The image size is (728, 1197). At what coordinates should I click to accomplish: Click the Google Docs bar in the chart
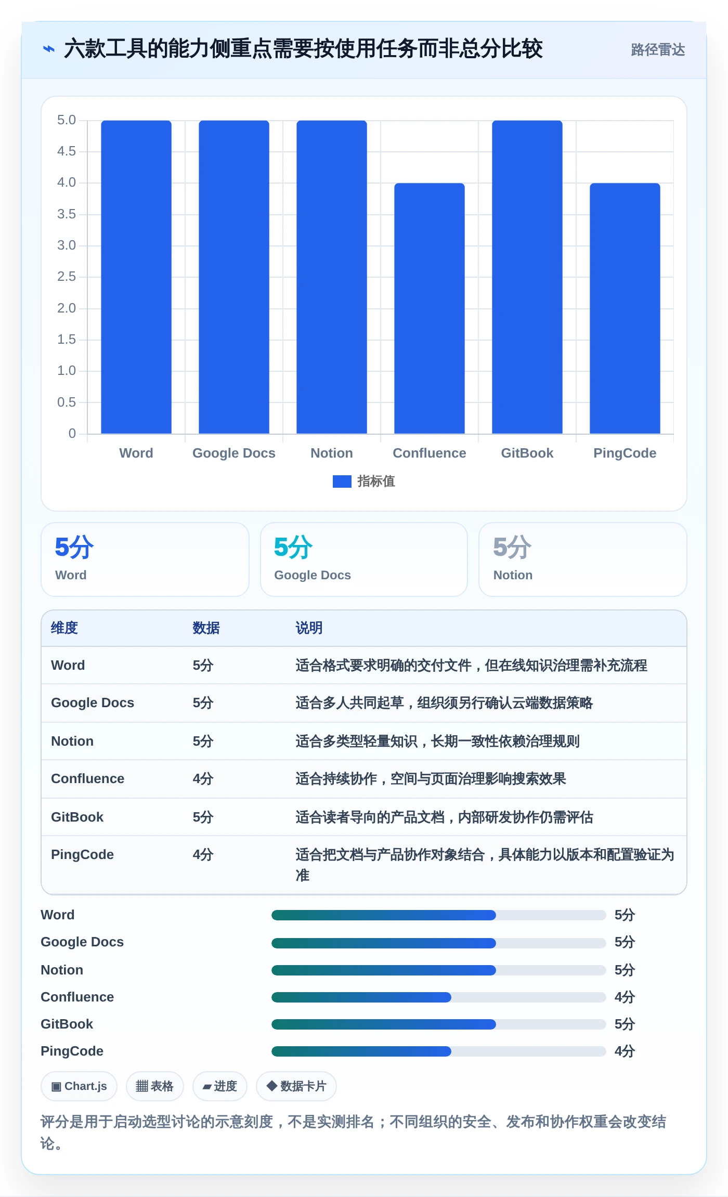[x=234, y=277]
